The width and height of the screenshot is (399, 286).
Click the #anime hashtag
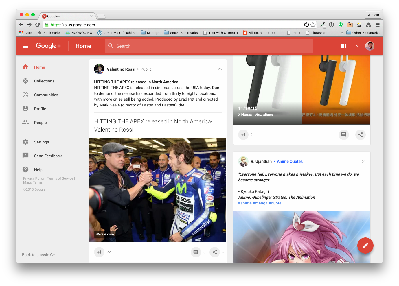point(245,203)
